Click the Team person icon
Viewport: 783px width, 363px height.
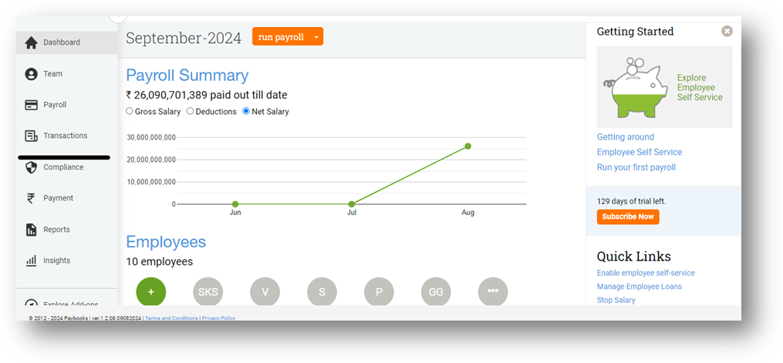(31, 74)
